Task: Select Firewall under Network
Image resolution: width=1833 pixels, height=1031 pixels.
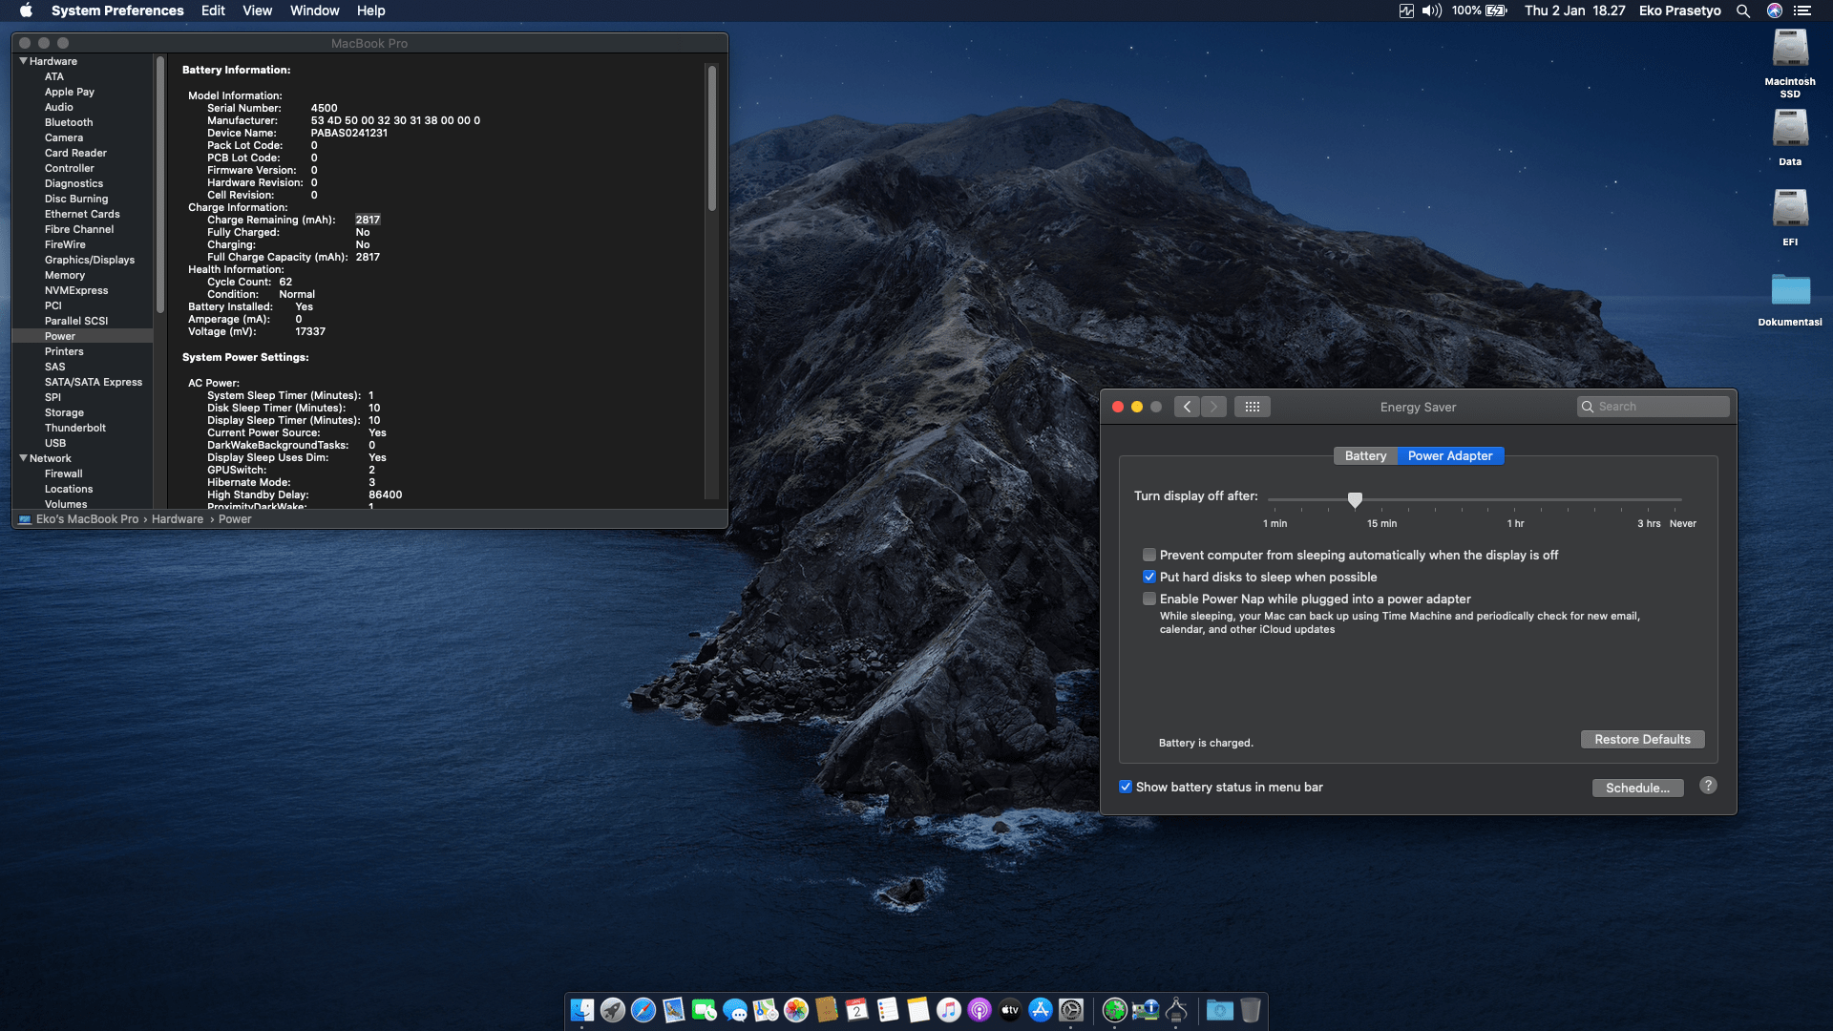Action: click(x=64, y=473)
